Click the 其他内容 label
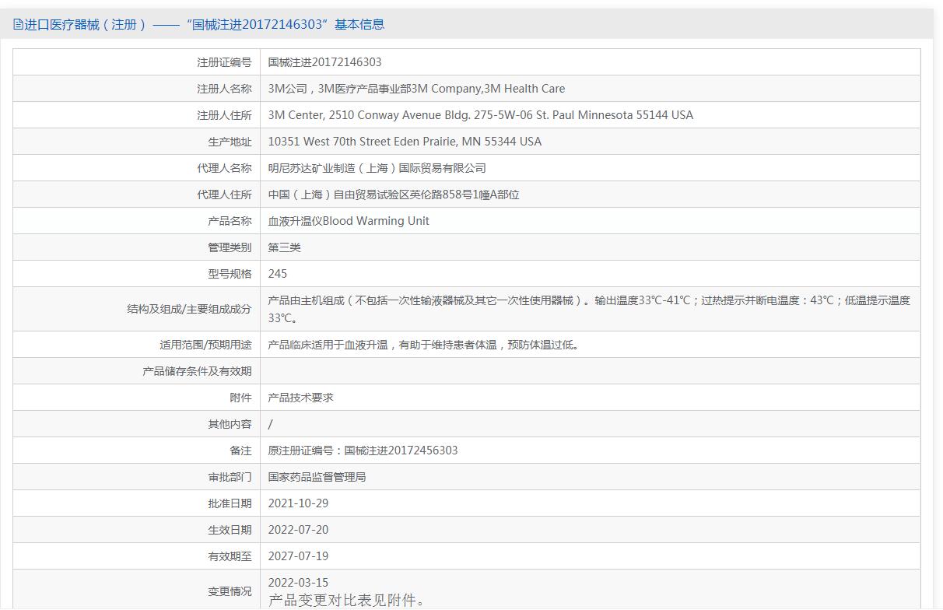Screen dimensions: 943x610 pos(230,424)
